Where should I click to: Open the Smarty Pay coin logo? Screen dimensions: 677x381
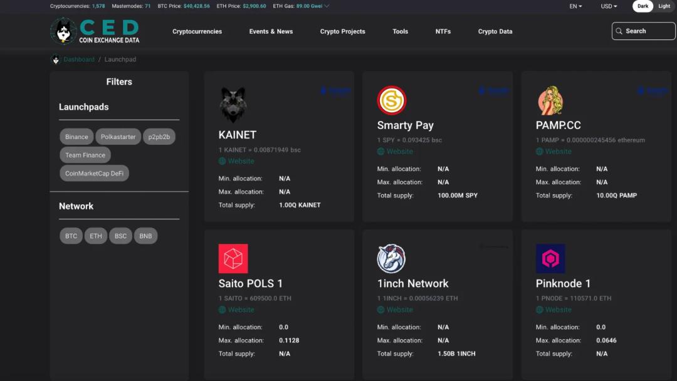pos(392,100)
